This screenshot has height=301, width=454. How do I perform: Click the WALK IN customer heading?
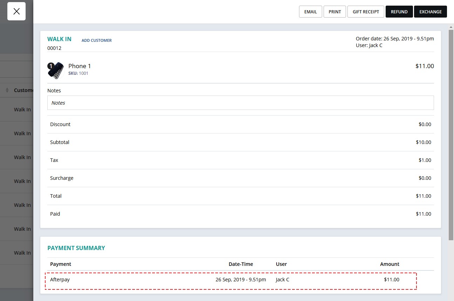click(x=59, y=39)
